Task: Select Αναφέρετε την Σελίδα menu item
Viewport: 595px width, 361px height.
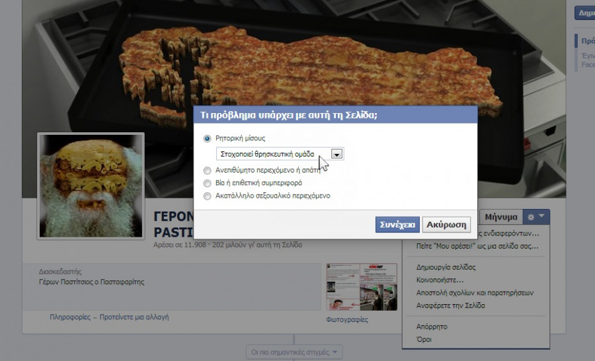Action: [451, 305]
